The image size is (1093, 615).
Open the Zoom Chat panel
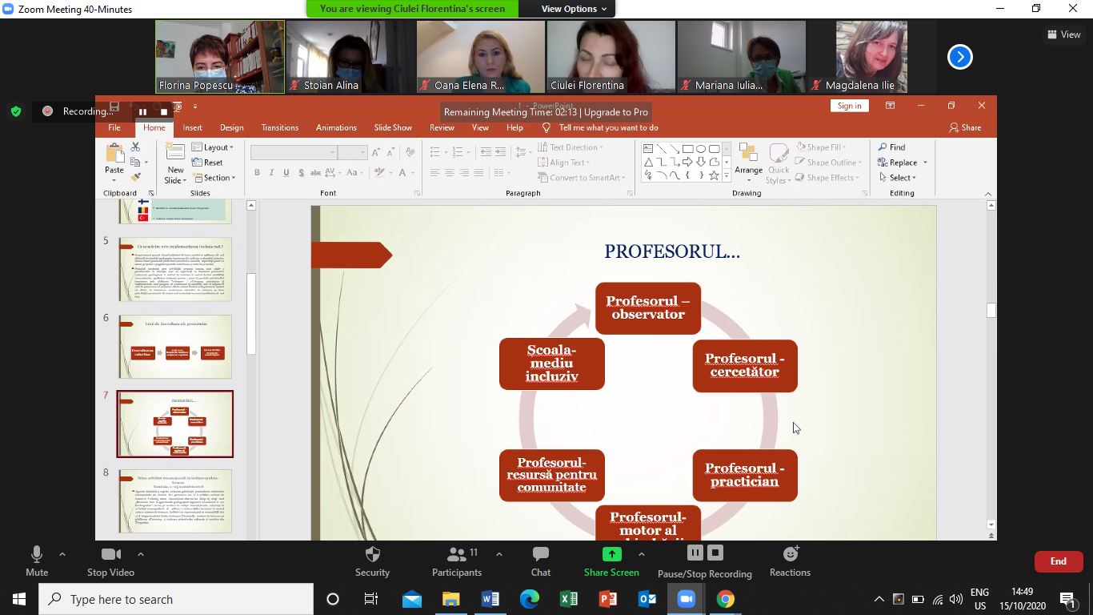click(x=541, y=555)
